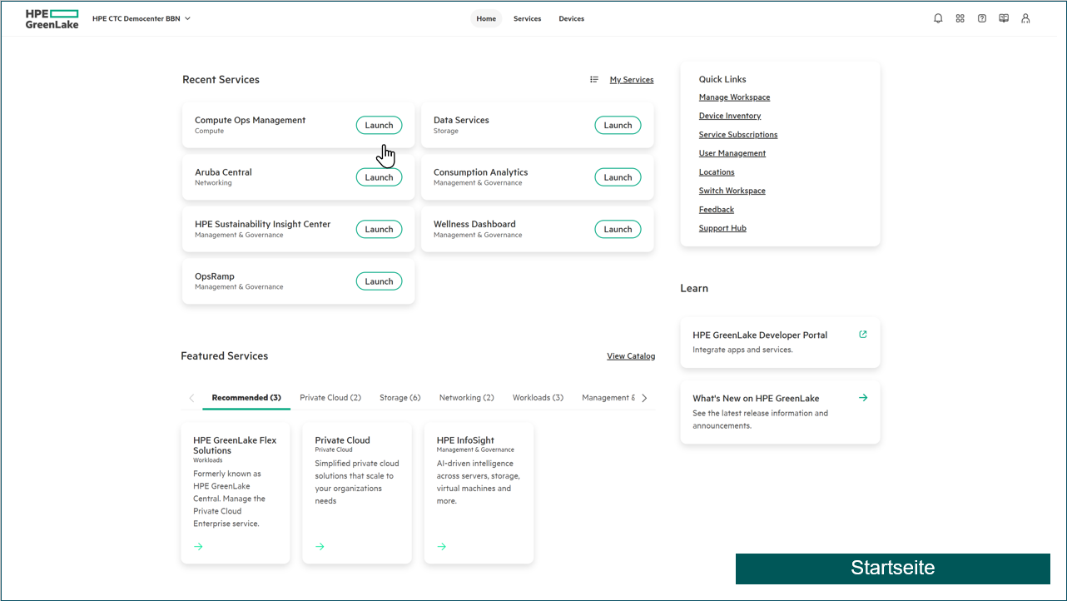Screen dimensions: 1067x601
Task: Click the Wellness Dashboard service name
Action: 474,224
